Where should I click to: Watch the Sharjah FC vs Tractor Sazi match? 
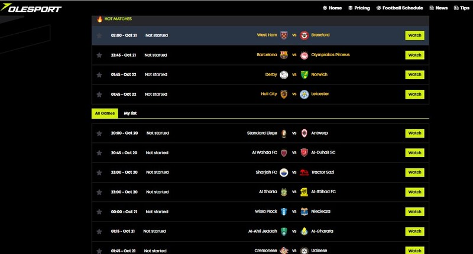pos(414,172)
